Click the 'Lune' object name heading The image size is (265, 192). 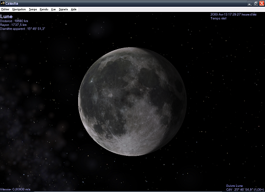(6, 17)
